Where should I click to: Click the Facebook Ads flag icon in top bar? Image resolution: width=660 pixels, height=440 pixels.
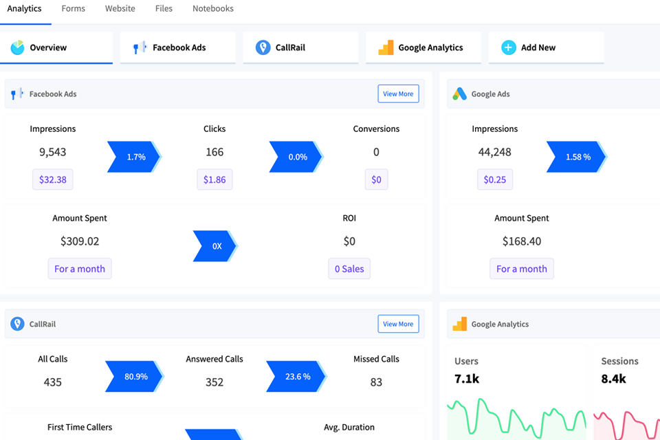[x=140, y=47]
